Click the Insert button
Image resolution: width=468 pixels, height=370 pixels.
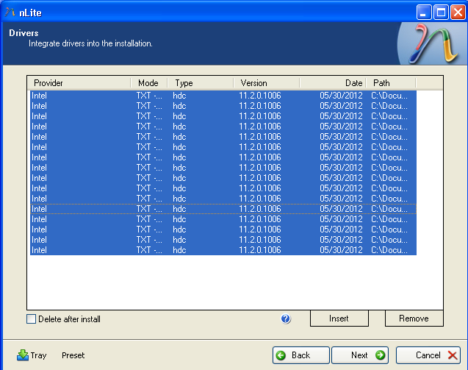[x=339, y=319]
